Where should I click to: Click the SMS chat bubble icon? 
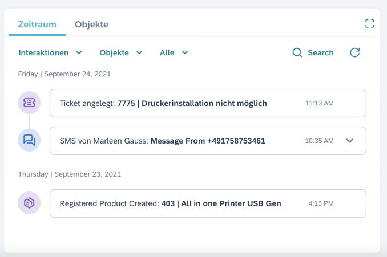29,140
